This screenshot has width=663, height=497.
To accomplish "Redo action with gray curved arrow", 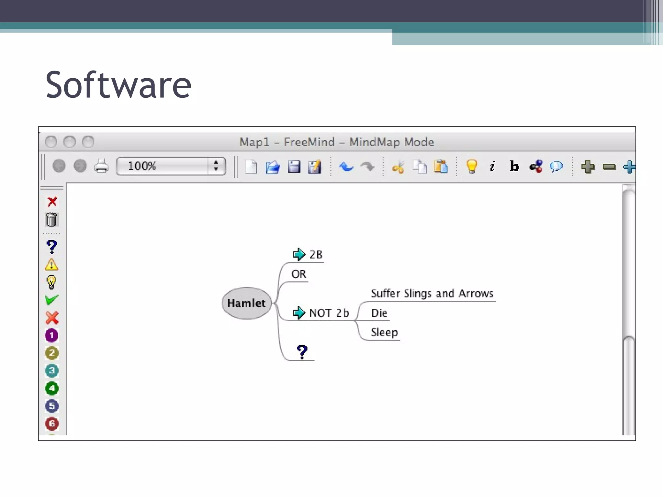I will 367,167.
